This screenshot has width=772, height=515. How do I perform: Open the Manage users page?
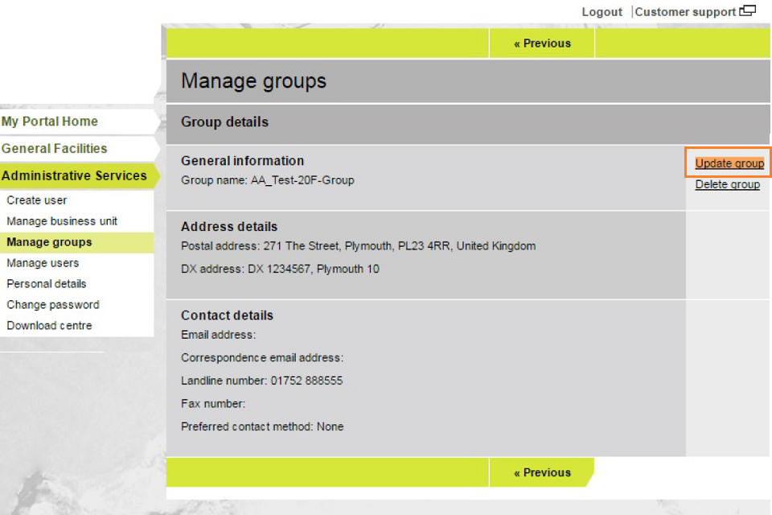coord(43,263)
